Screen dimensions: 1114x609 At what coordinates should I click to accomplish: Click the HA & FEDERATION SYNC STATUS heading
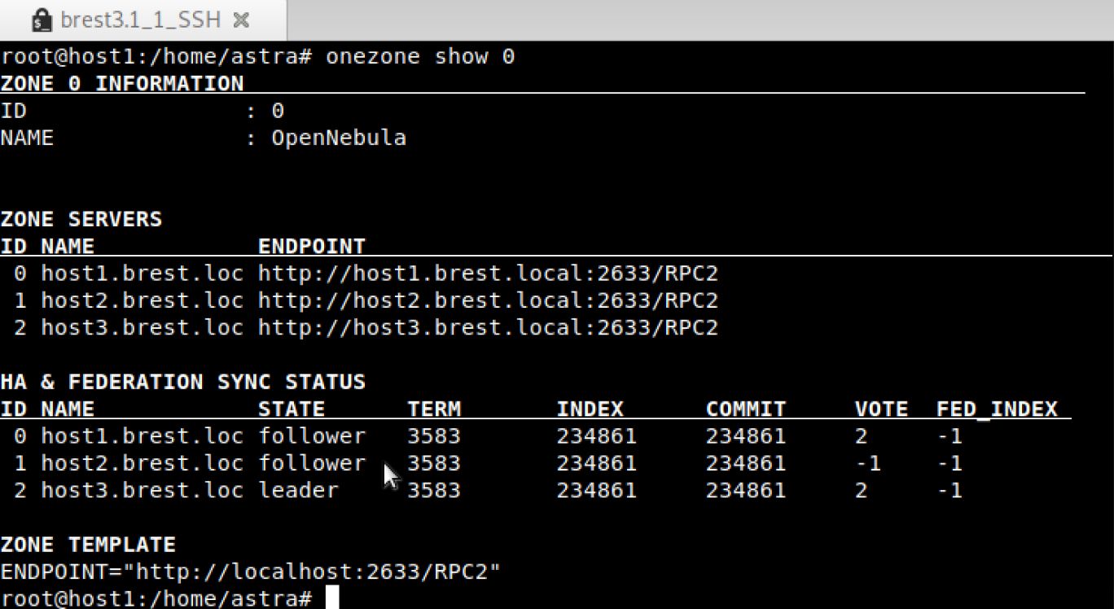point(182,382)
